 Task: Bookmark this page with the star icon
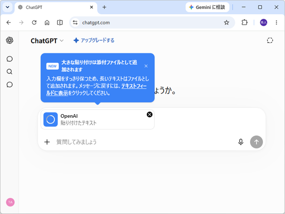[226, 23]
